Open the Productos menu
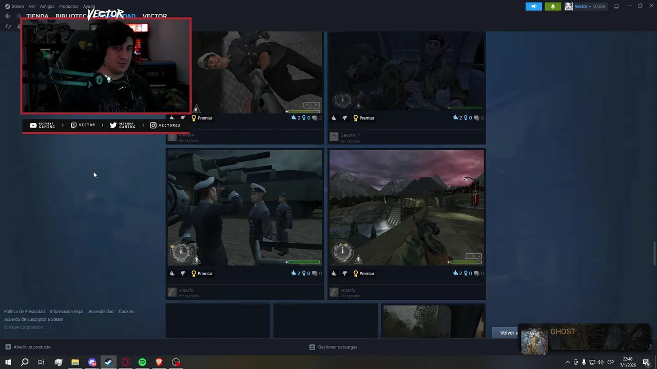 click(x=69, y=6)
